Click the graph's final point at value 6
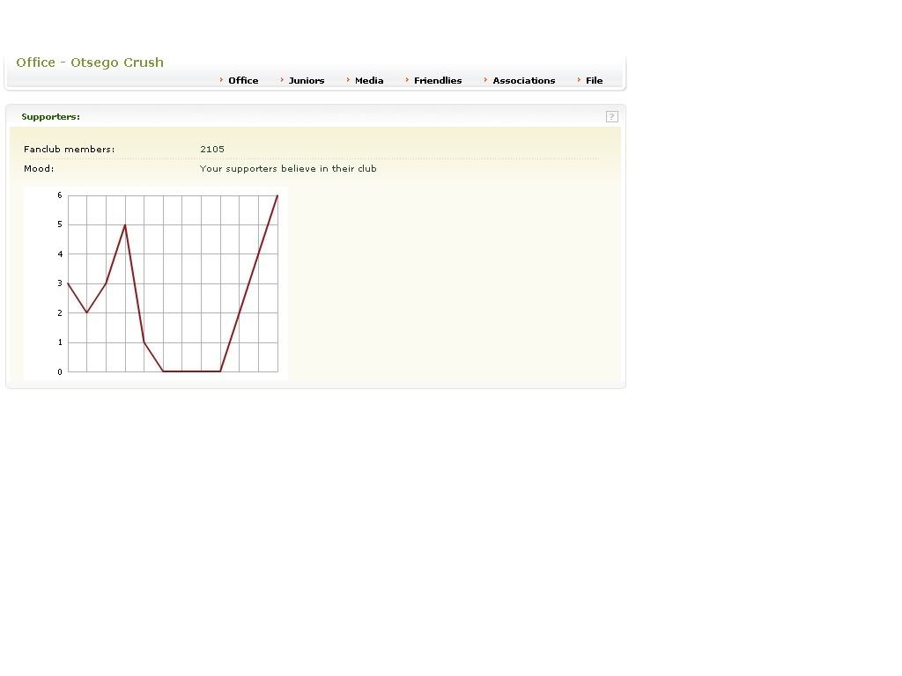Screen dimensions: 902x676 (x=277, y=195)
